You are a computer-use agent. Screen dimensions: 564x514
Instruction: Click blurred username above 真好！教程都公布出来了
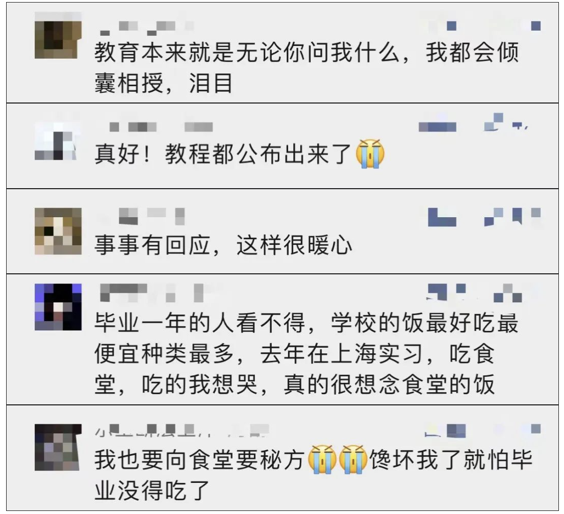click(x=161, y=127)
